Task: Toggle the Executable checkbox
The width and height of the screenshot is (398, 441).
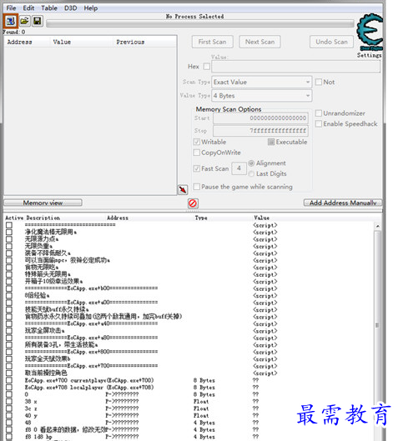Action: [271, 142]
